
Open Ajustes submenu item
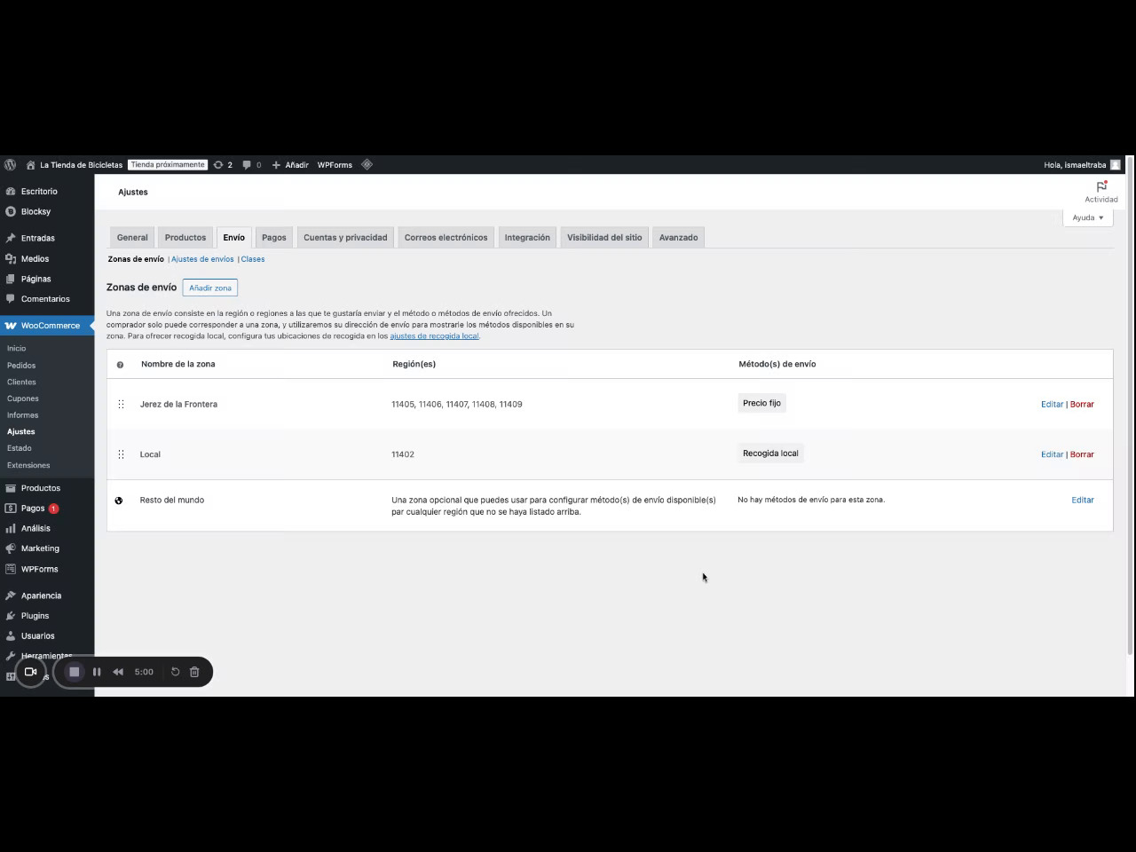click(x=21, y=432)
